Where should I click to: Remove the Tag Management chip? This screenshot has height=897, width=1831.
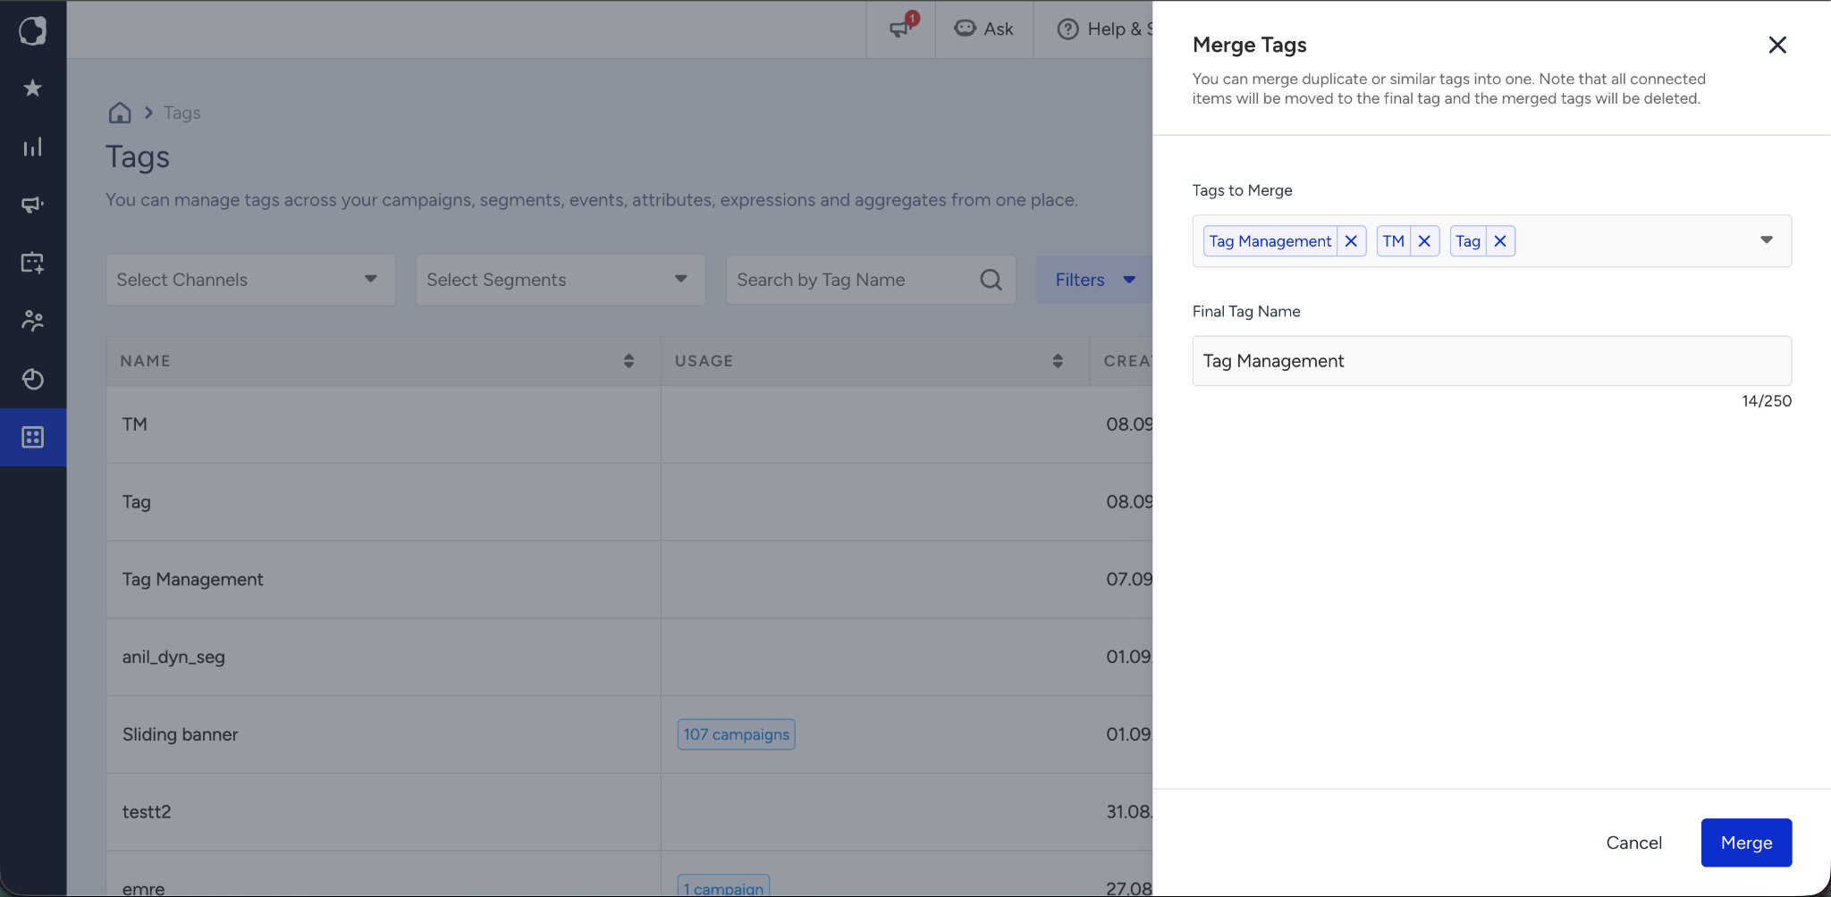coord(1351,241)
